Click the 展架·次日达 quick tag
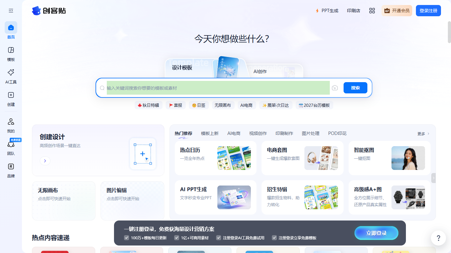Viewport: 451px width, 253px height. click(276, 105)
